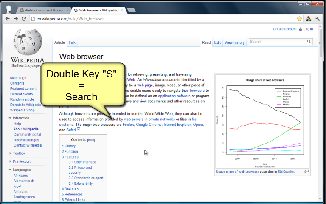Click the browser back arrow
The image size is (326, 204).
pos(8,19)
